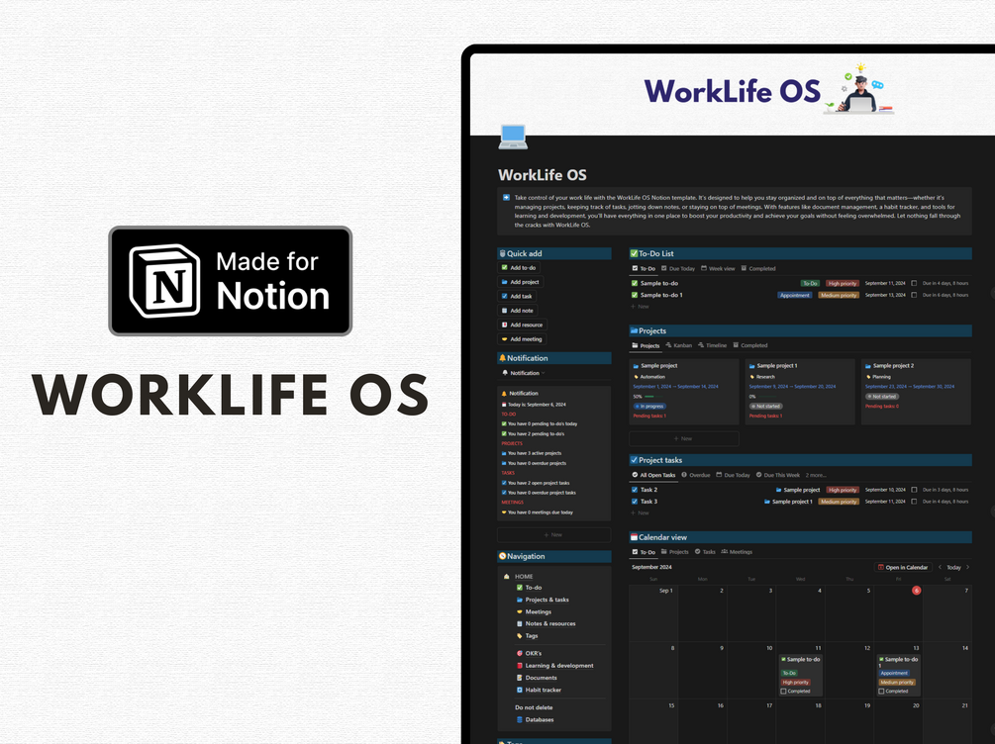Click the callout arrow icon in description box
This screenshot has width=995, height=744.
[506, 198]
